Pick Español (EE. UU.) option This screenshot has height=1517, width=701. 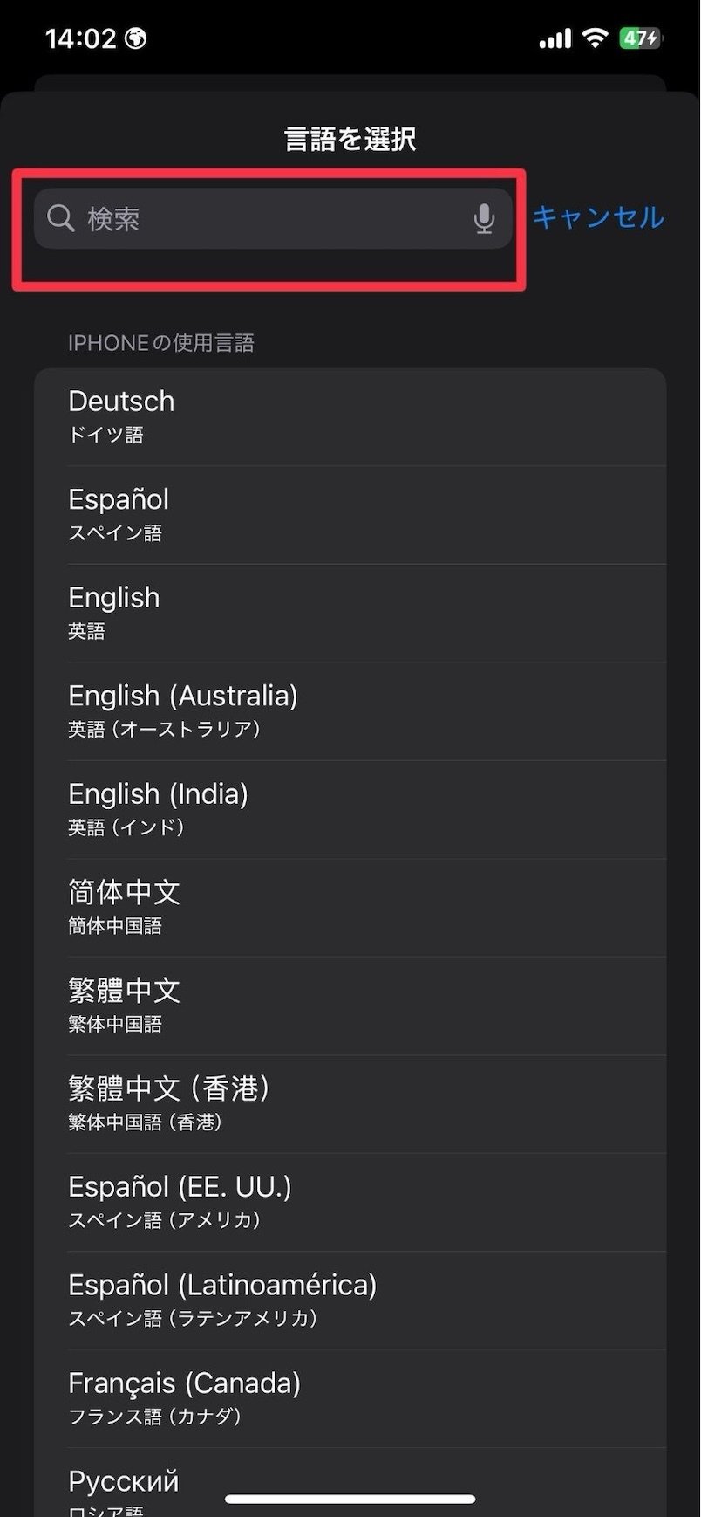point(349,1202)
